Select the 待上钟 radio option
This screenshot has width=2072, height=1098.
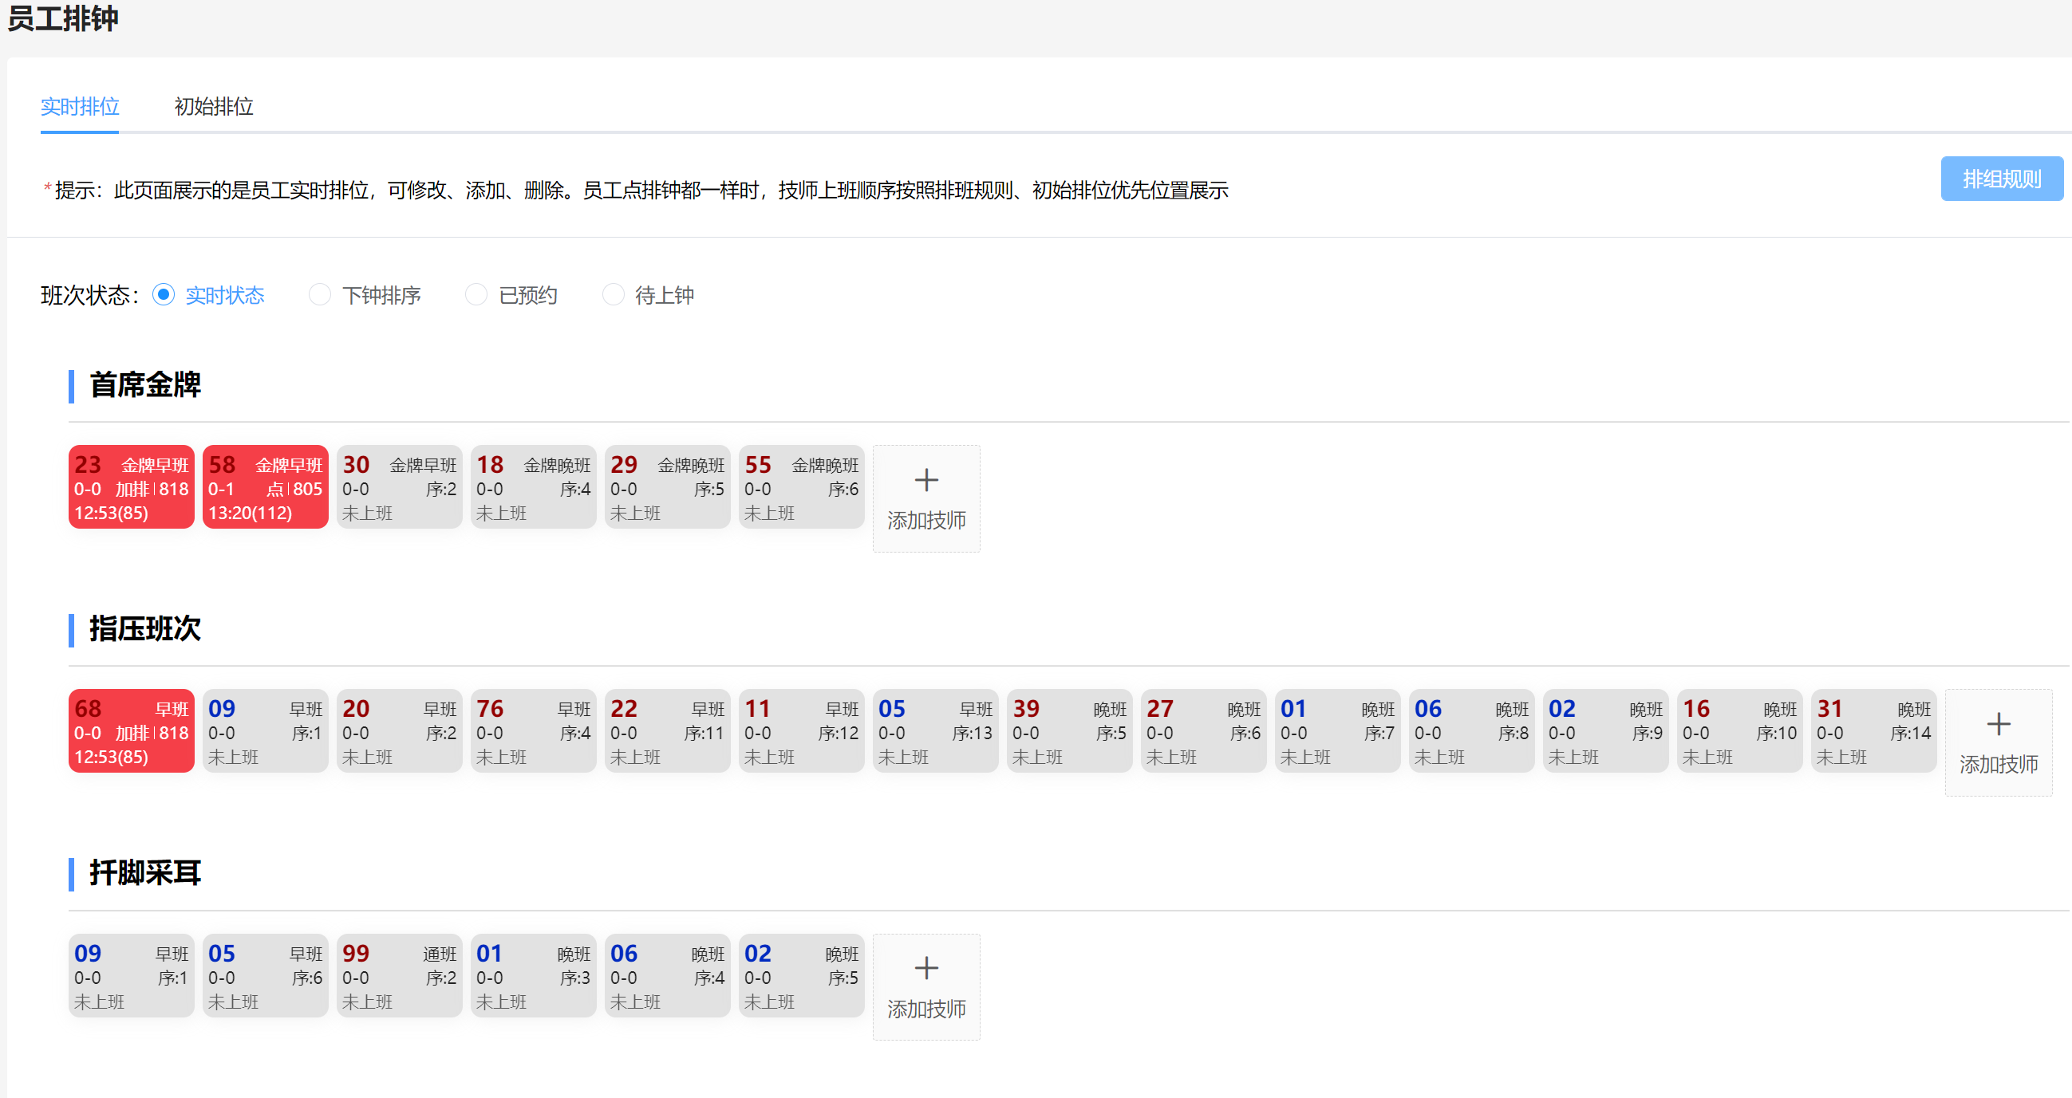613,295
